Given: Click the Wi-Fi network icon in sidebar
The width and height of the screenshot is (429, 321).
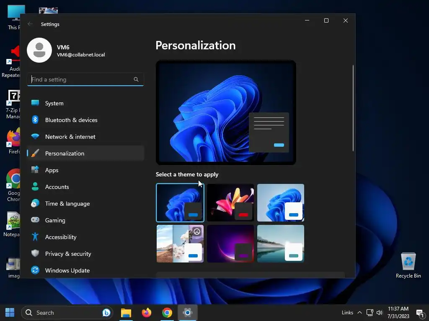Looking at the screenshot, I should click(35, 136).
